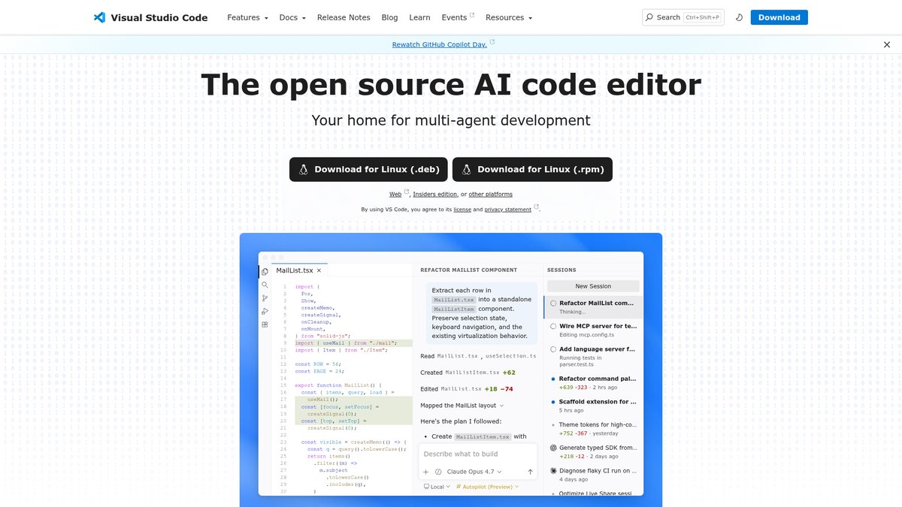Screen dimensions: 902x507
Task: Select the Theme tokens for high-contrast session
Action: tap(593, 429)
